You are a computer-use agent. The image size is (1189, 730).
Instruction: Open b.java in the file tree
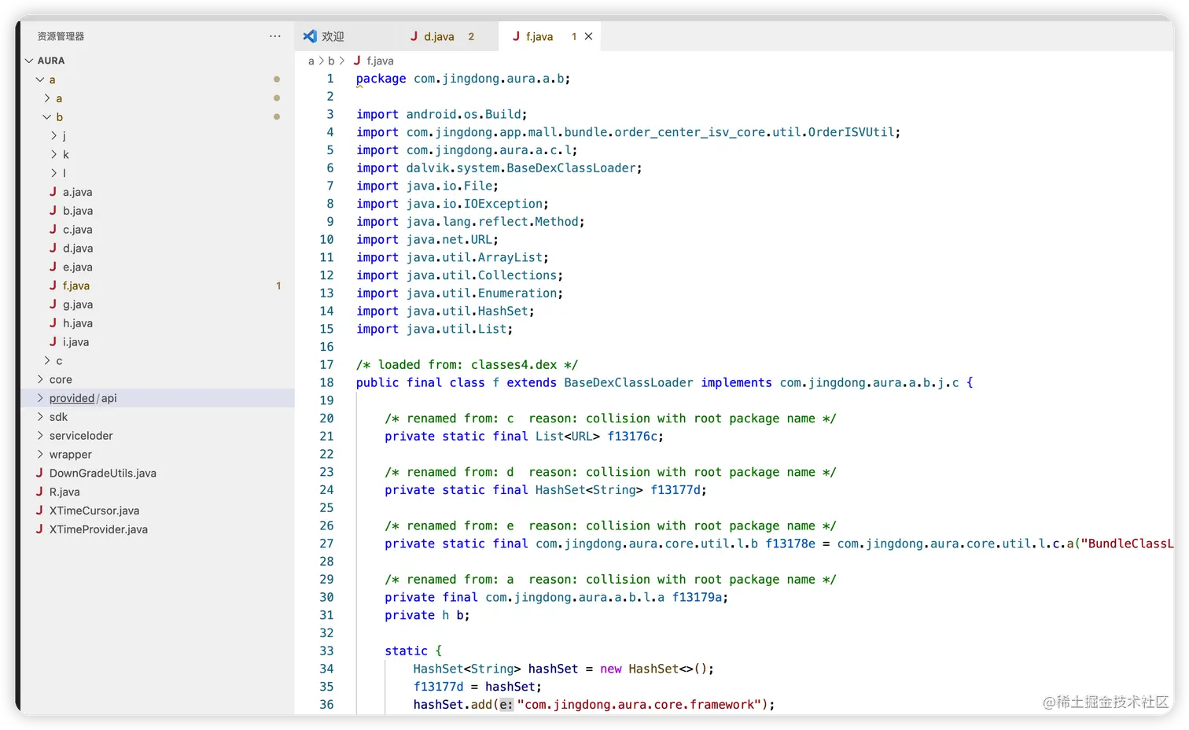point(157,211)
